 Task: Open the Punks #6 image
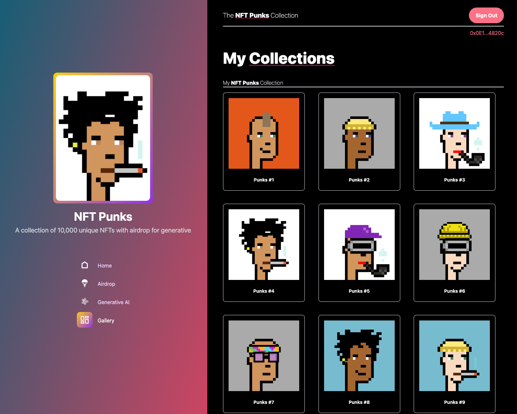click(x=455, y=245)
